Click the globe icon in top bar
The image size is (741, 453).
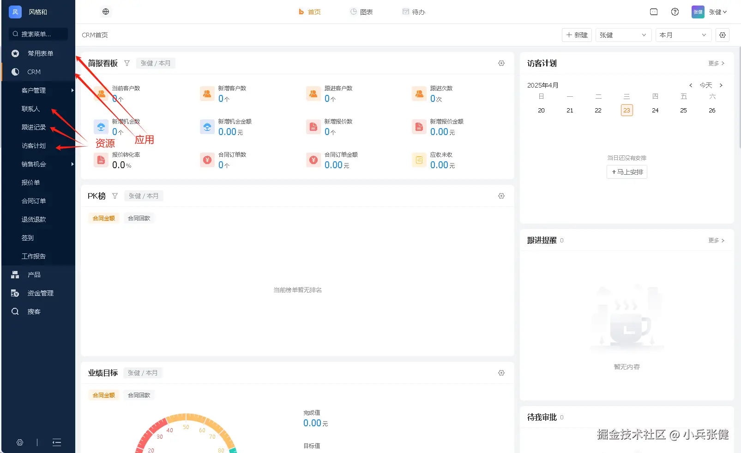106,12
